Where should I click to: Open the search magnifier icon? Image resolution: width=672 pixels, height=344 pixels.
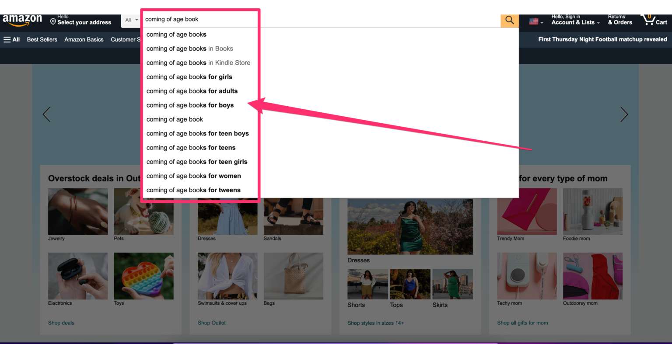[x=509, y=20]
